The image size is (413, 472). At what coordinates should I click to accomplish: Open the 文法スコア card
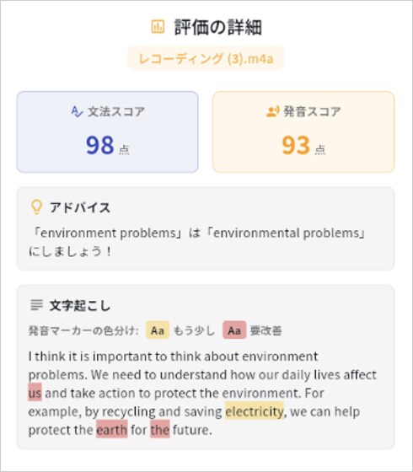click(108, 131)
